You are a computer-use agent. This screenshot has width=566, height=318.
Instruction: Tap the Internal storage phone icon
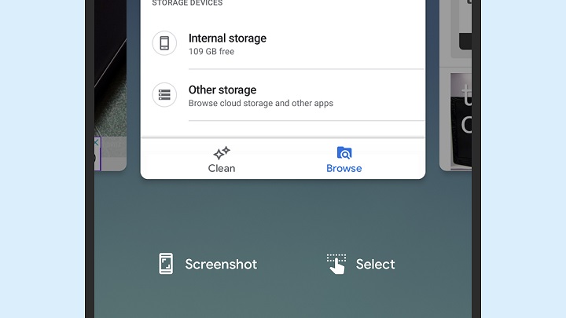click(x=164, y=43)
